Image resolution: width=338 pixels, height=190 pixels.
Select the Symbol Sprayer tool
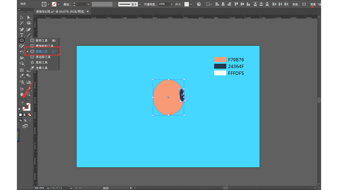[22, 82]
